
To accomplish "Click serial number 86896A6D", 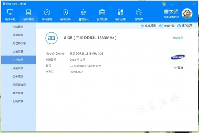I will click(x=76, y=72).
